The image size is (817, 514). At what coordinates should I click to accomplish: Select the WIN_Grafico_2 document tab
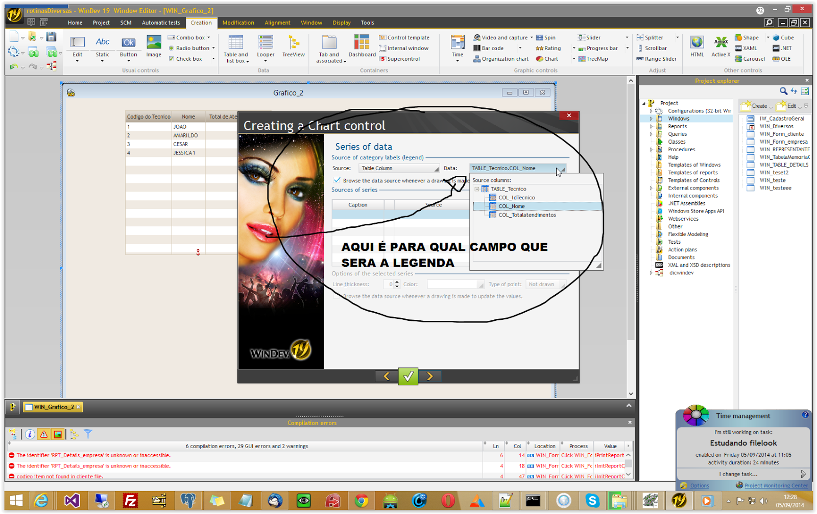click(53, 407)
